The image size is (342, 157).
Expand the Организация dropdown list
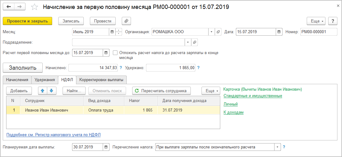(x=212, y=32)
